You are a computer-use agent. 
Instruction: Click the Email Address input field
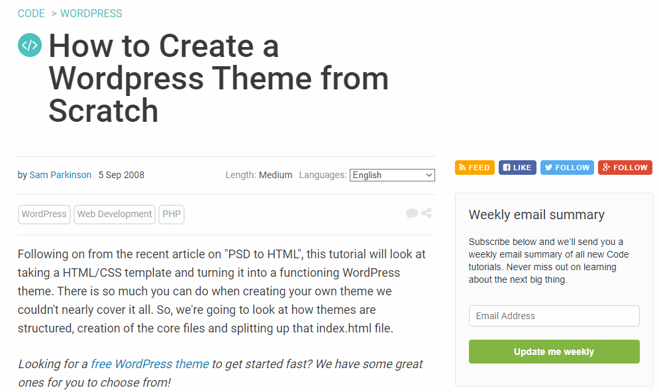point(554,316)
